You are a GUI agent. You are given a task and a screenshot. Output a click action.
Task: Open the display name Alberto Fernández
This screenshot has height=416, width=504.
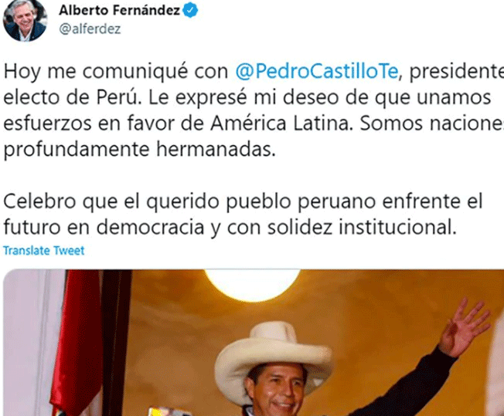click(119, 10)
